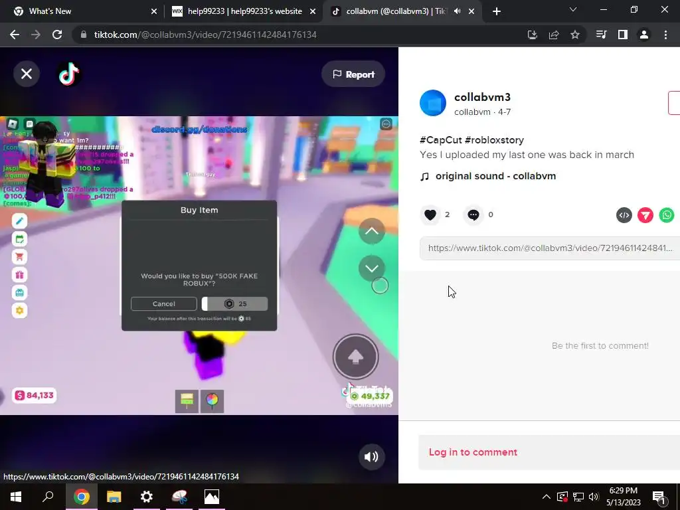Viewport: 680px width, 510px height.
Task: Open Windows taskbar search
Action: pos(48,497)
